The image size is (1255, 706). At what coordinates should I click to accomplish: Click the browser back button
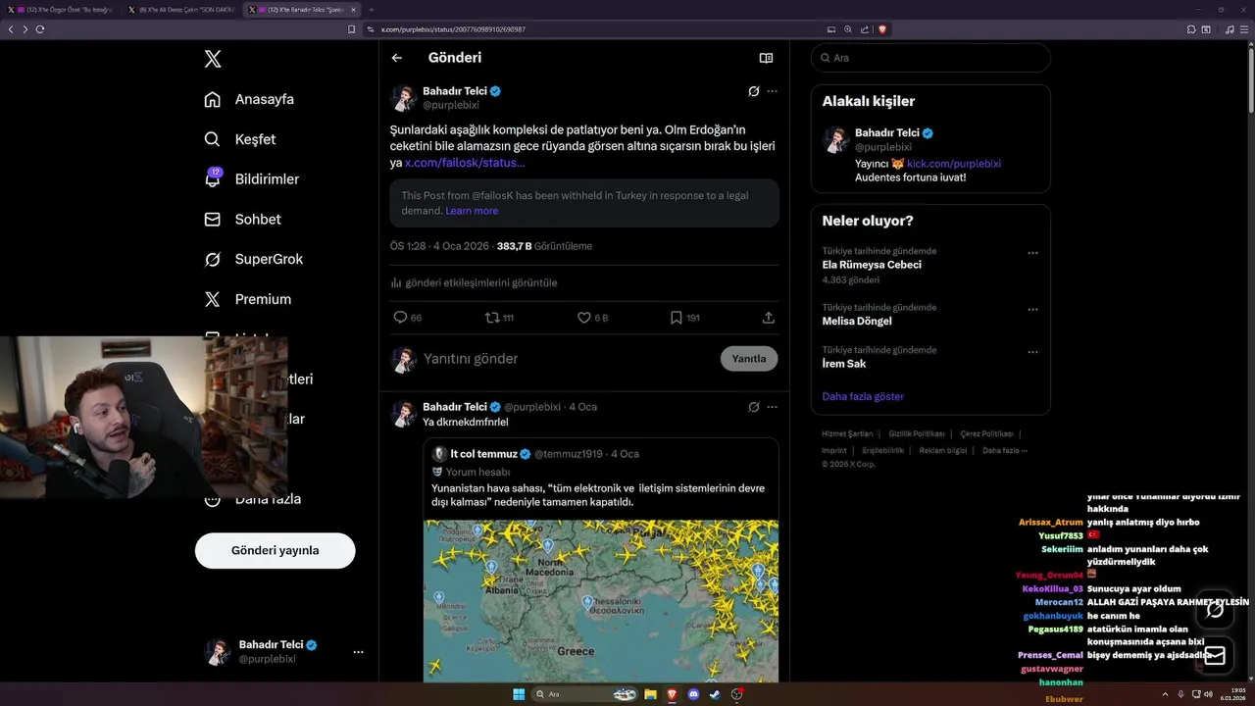11,29
